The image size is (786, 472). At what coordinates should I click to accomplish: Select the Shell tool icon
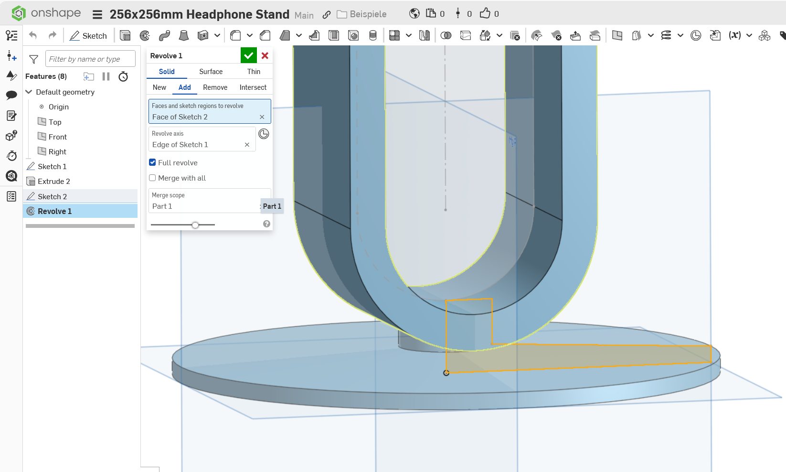pyautogui.click(x=334, y=35)
